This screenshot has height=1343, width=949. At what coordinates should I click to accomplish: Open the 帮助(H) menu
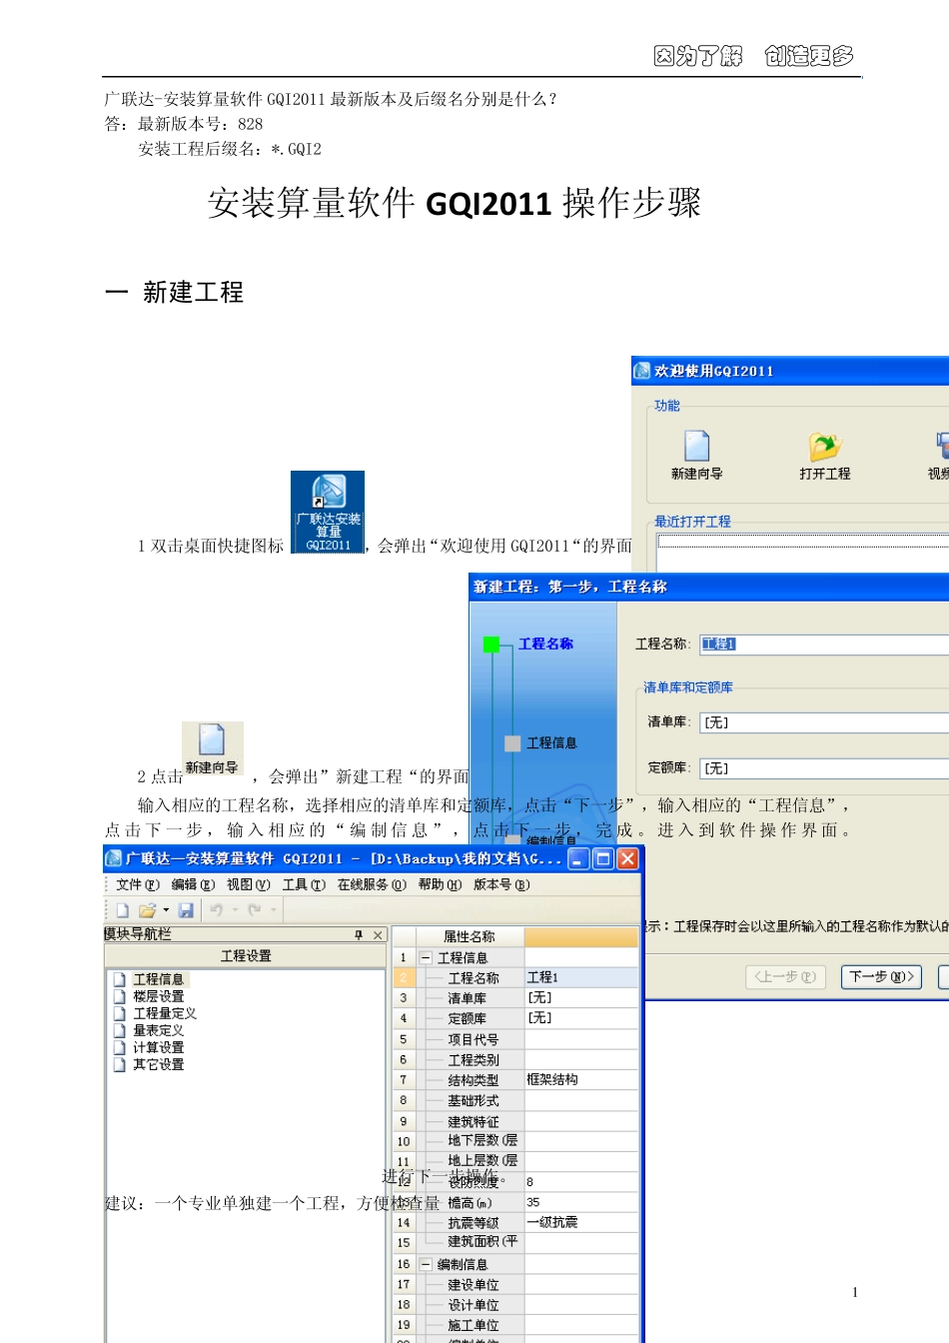(x=440, y=884)
